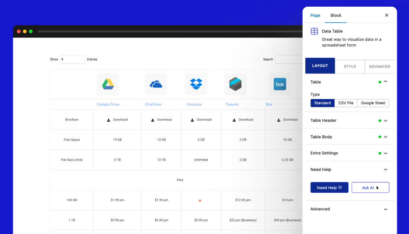
Task: Click download icon in OneDrive brochure cell
Action: (152, 120)
